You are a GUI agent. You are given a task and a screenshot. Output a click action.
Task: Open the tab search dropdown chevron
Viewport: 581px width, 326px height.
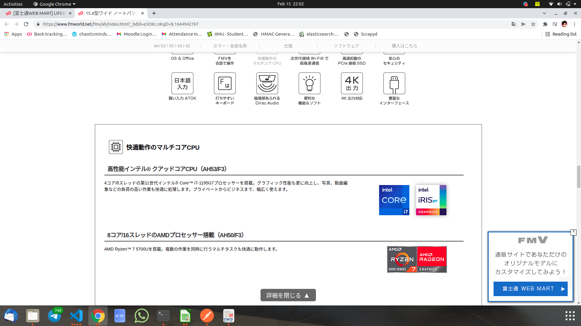544,13
